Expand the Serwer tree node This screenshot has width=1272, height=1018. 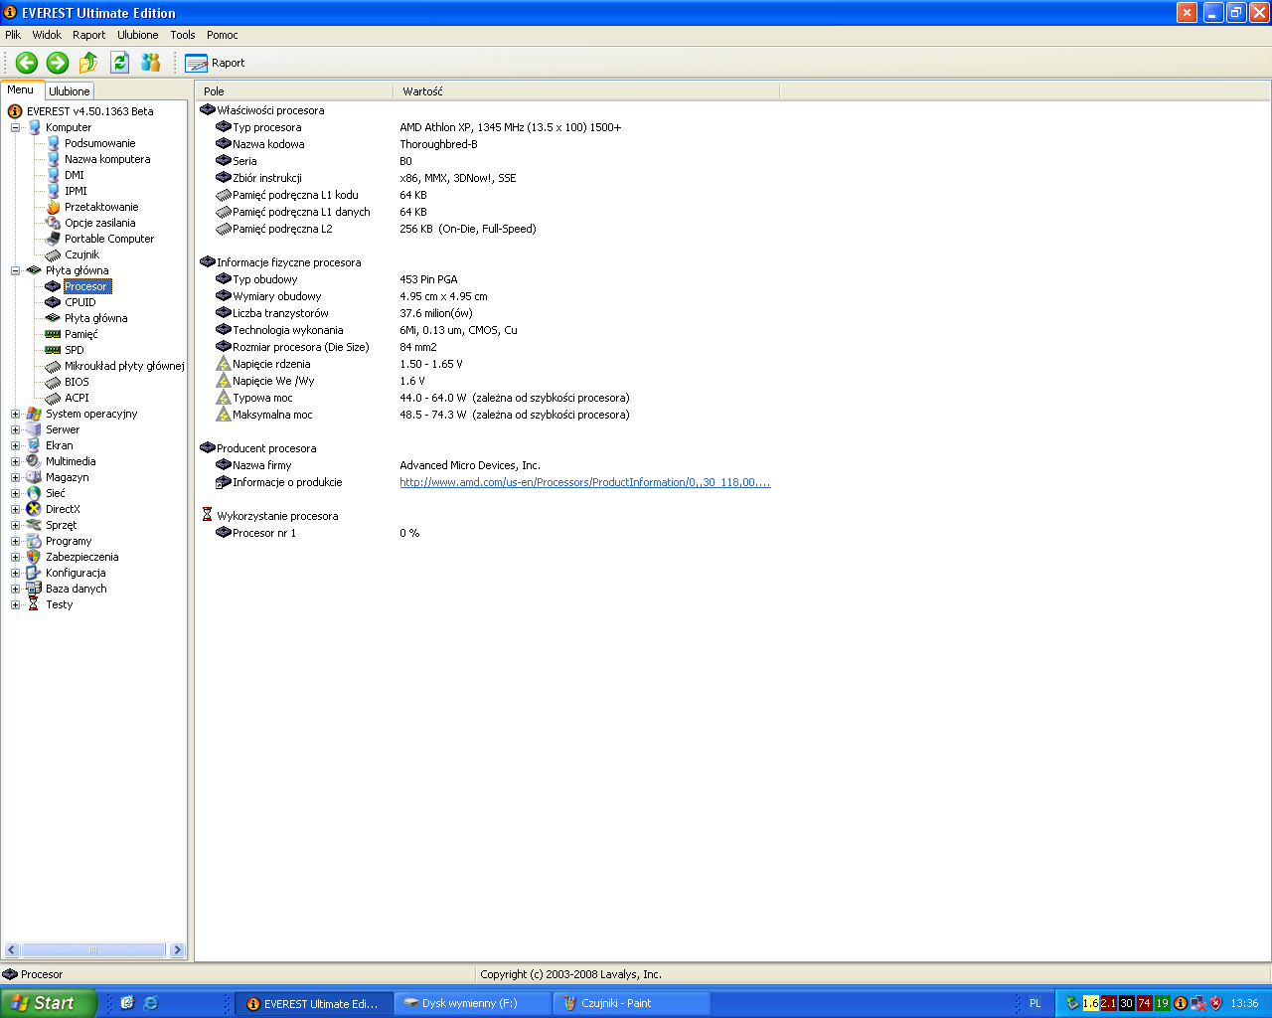click(x=15, y=429)
